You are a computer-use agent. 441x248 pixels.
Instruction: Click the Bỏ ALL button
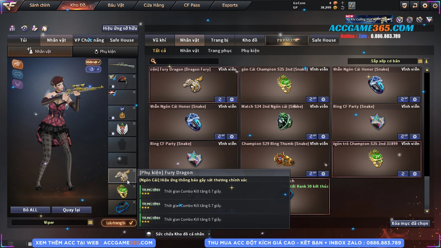(30, 210)
